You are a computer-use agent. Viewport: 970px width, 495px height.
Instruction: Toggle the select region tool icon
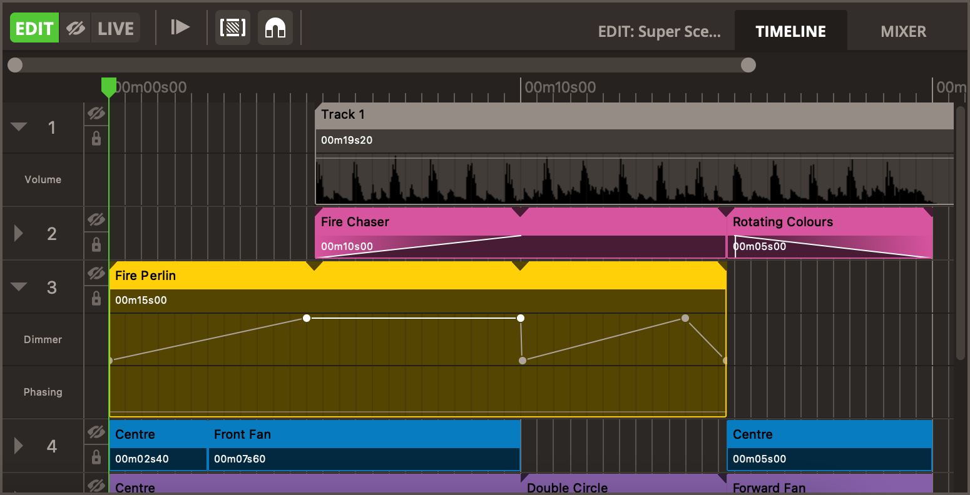pyautogui.click(x=232, y=27)
